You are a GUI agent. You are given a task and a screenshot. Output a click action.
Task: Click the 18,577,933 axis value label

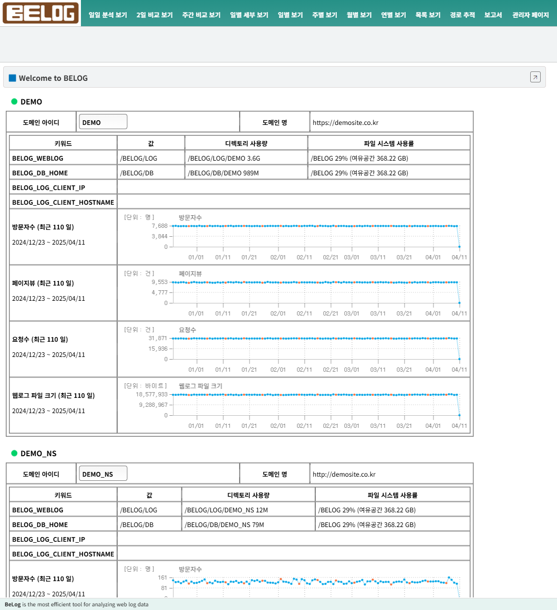(x=151, y=394)
